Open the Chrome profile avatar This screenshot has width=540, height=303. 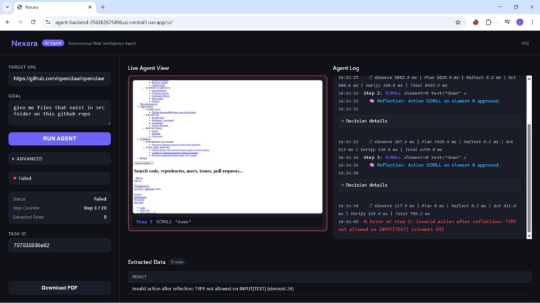pyautogui.click(x=520, y=22)
